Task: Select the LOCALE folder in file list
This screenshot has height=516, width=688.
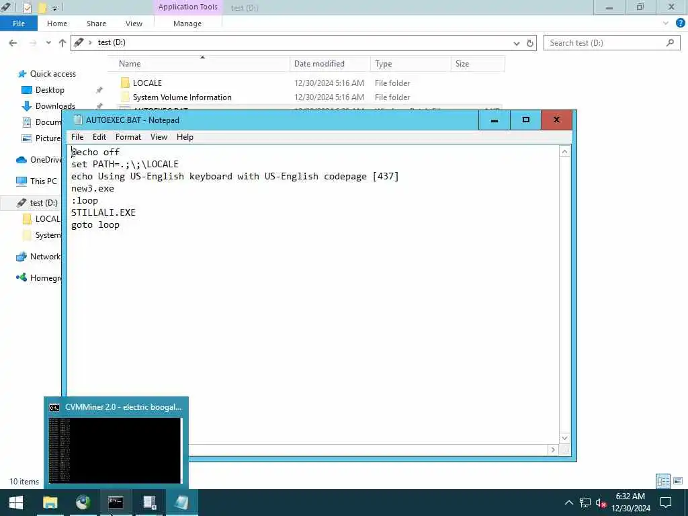Action: click(x=147, y=83)
